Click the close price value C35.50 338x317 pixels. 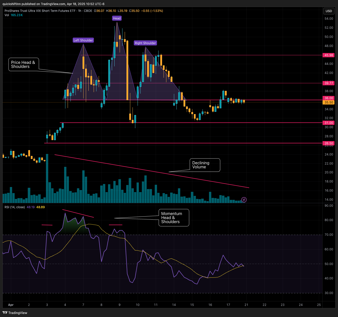pos(134,11)
